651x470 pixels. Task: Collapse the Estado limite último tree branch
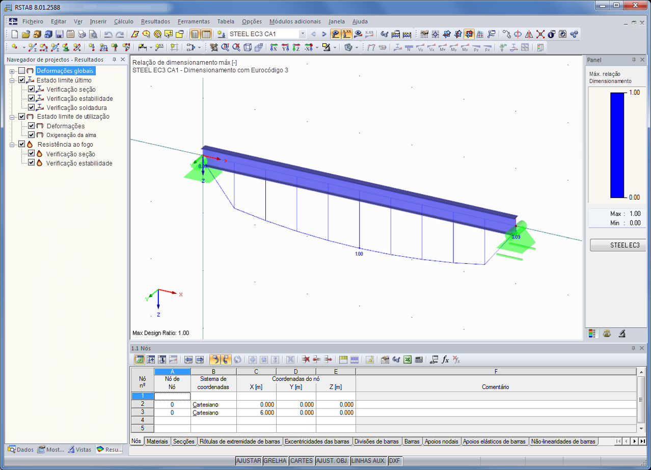pos(12,80)
